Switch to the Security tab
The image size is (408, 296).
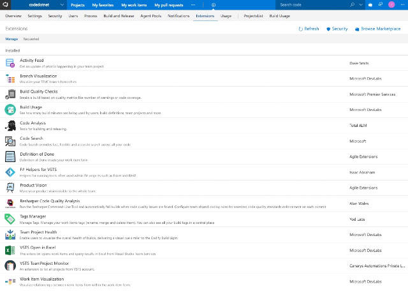click(x=55, y=16)
